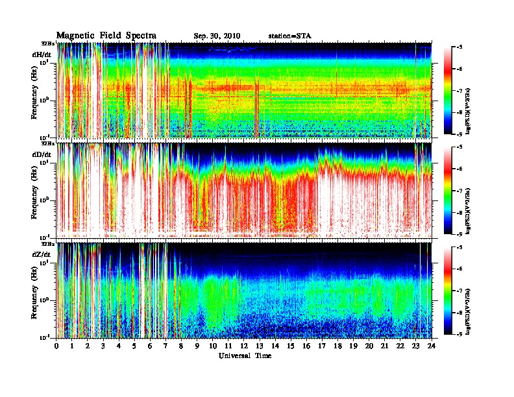Click the 10^0 frequency tick of dH/dt panel
Viewport: 514px width, 397px height.
click(44, 100)
